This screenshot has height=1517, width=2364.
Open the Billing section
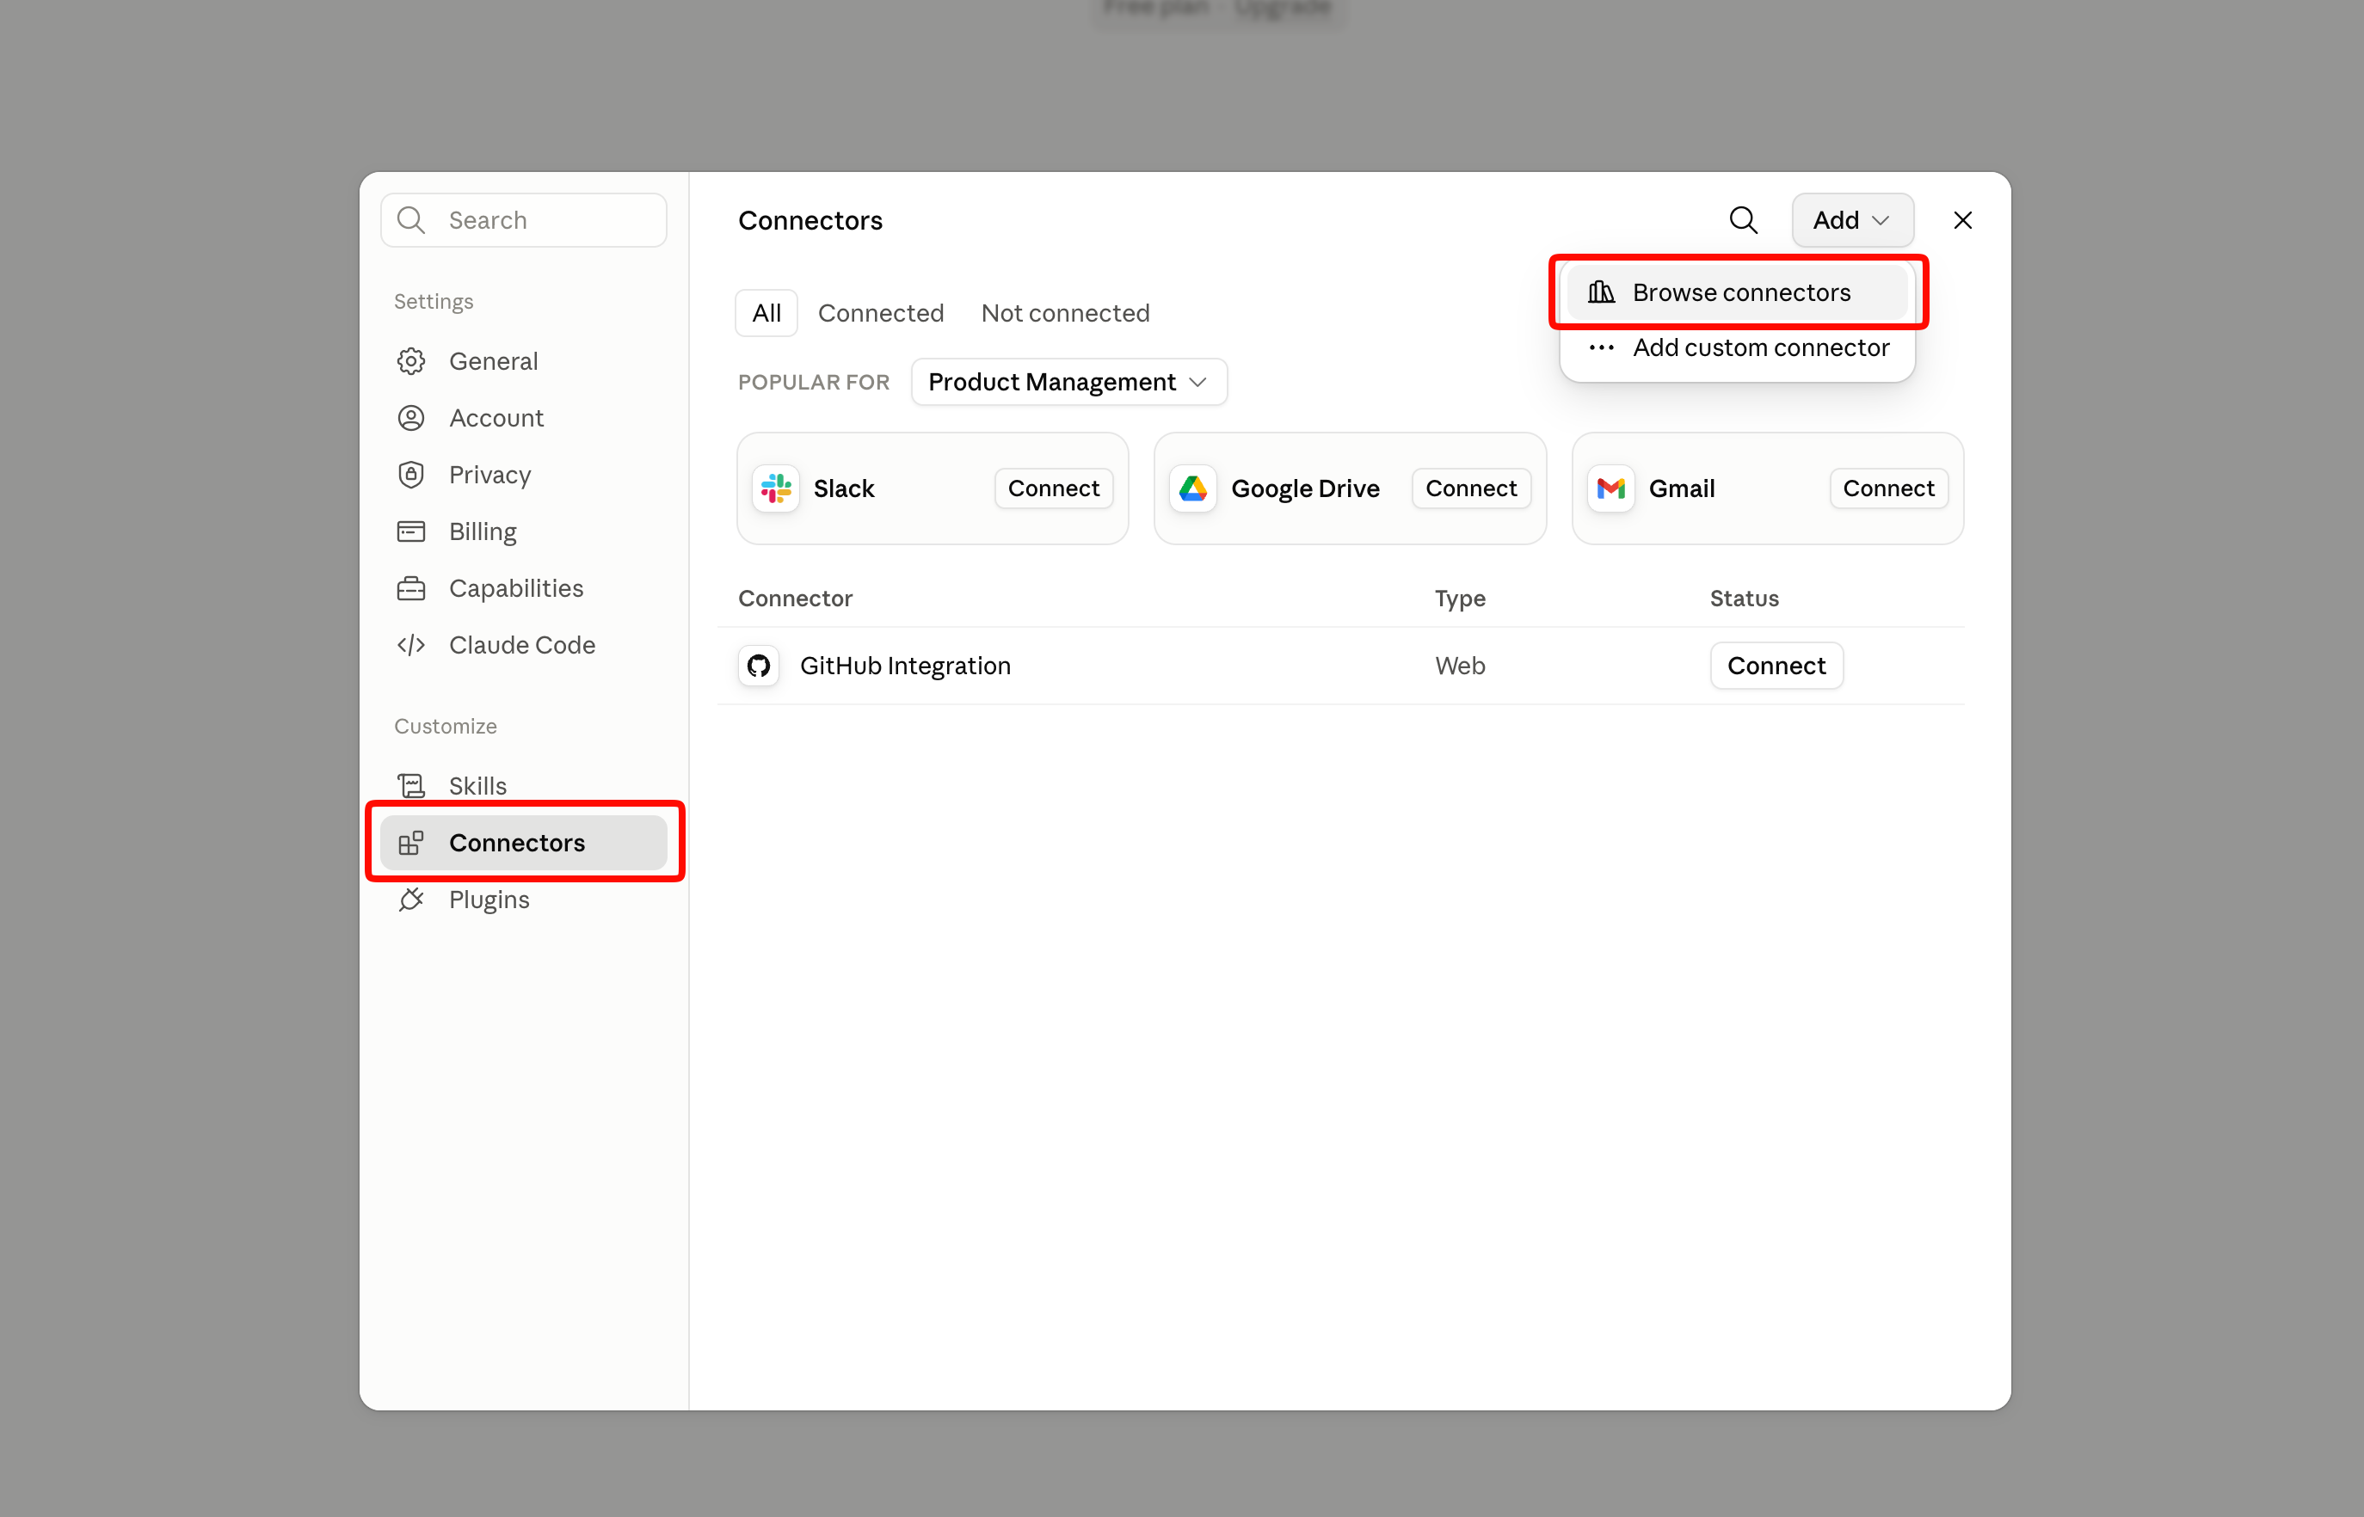[x=523, y=532]
